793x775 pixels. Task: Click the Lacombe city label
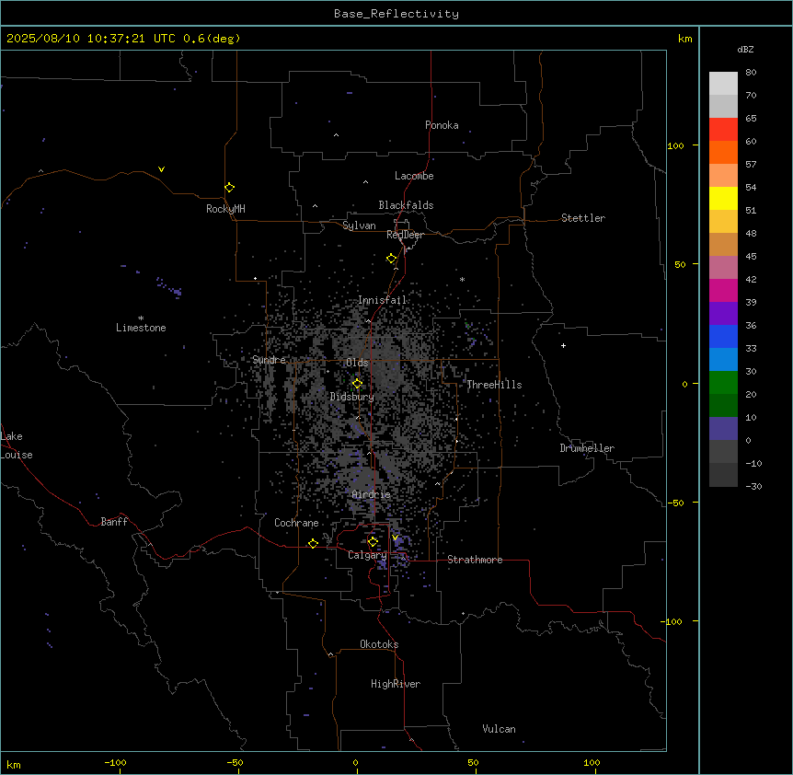click(414, 176)
